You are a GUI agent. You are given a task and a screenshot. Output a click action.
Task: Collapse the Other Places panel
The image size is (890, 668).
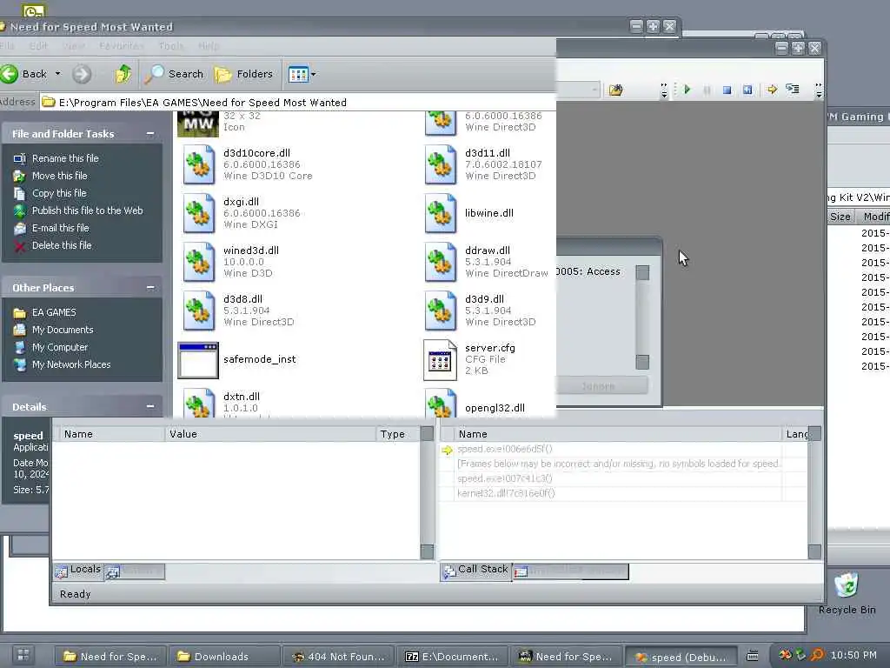click(x=149, y=287)
